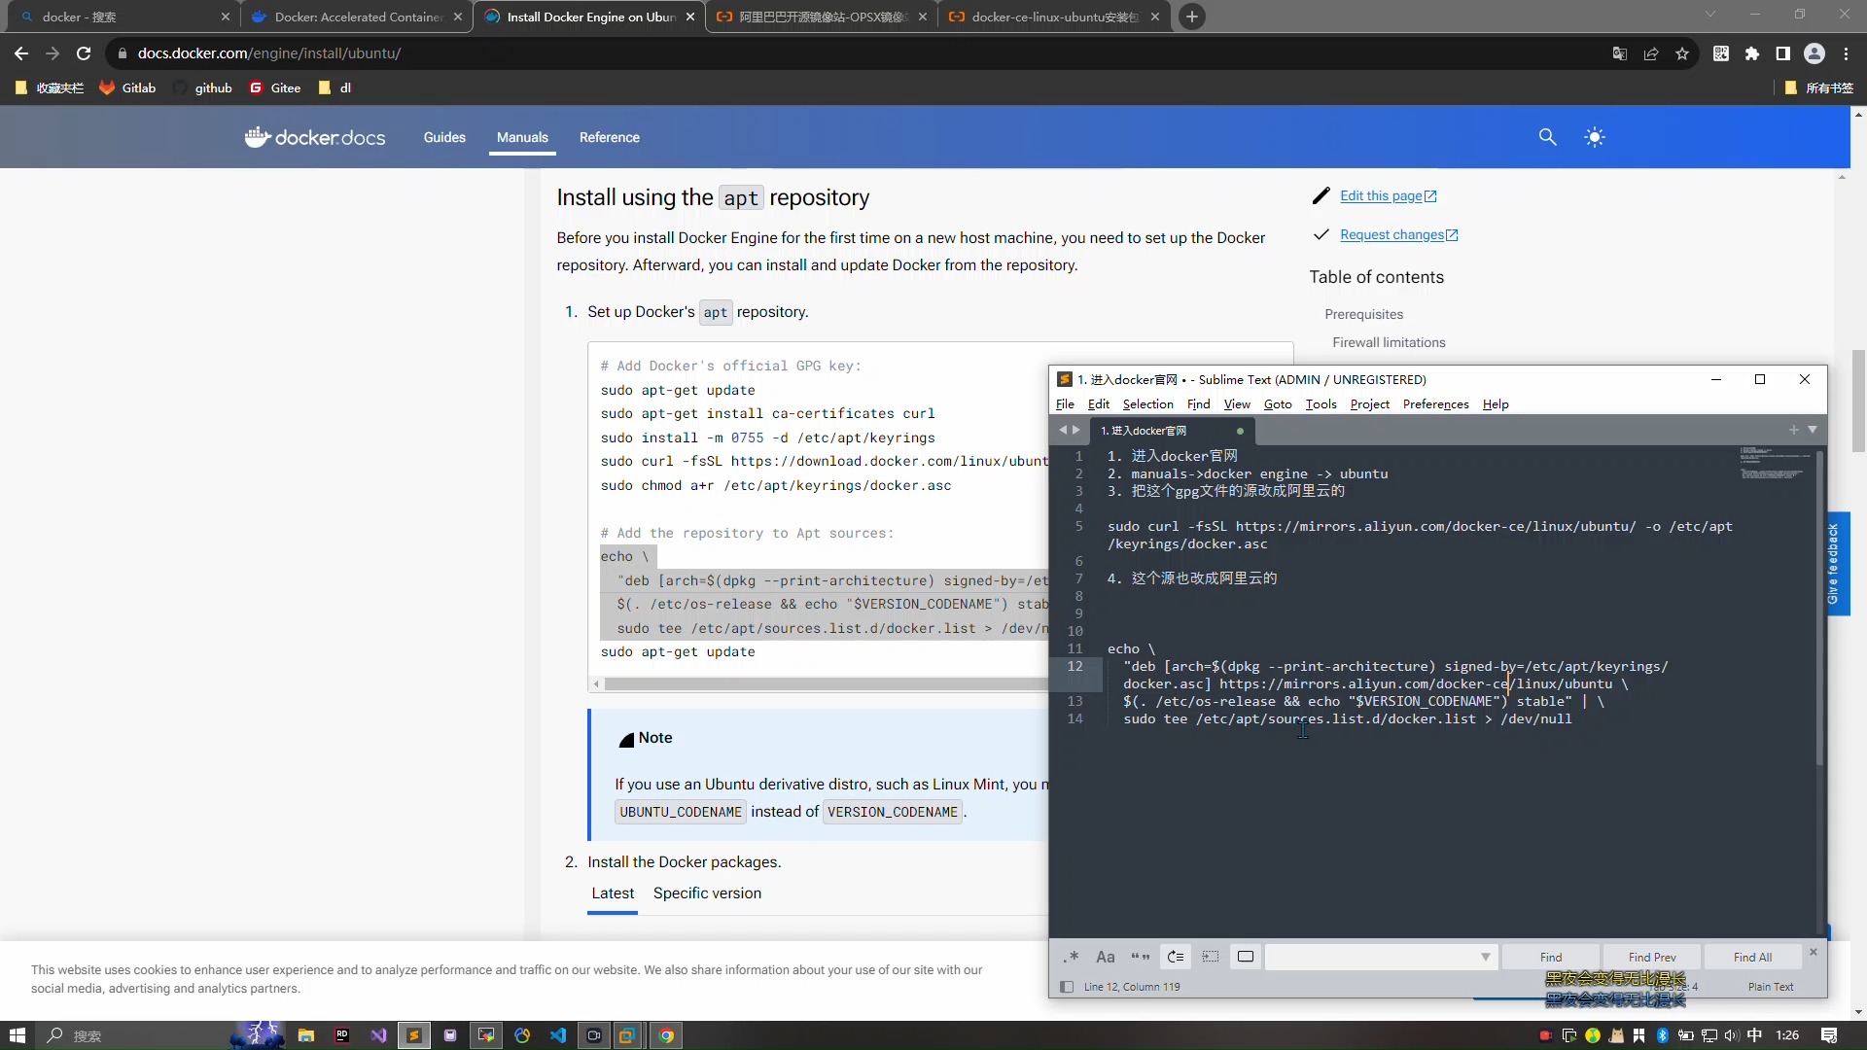Open the Tools menu in Sublime
Viewport: 1867px width, 1050px height.
tap(1321, 404)
